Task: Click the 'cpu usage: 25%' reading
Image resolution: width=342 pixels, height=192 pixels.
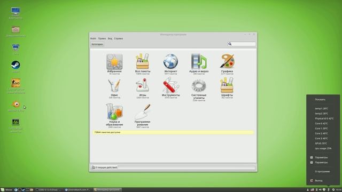Action: pos(323,148)
